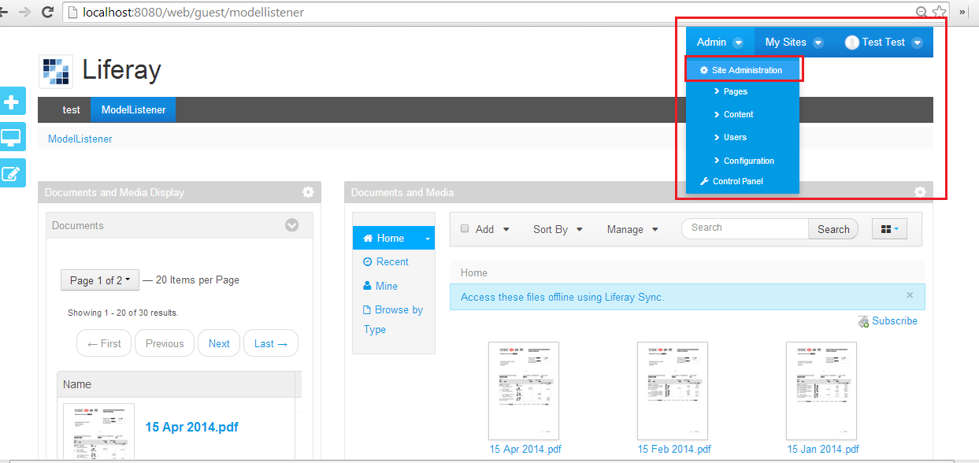Open 15 Apr 2014.pdf link under grid thumbnail
This screenshot has height=463, width=979.
tap(525, 449)
